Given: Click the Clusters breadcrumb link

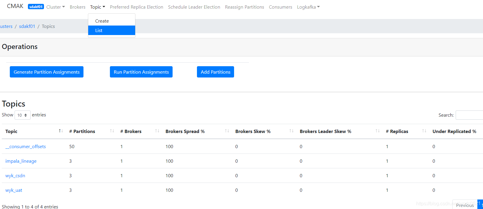Looking at the screenshot, I should point(6,26).
